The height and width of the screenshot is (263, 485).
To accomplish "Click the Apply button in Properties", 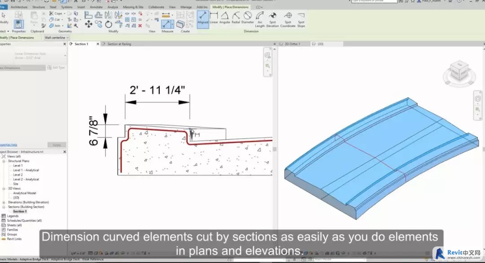I will 57,145.
